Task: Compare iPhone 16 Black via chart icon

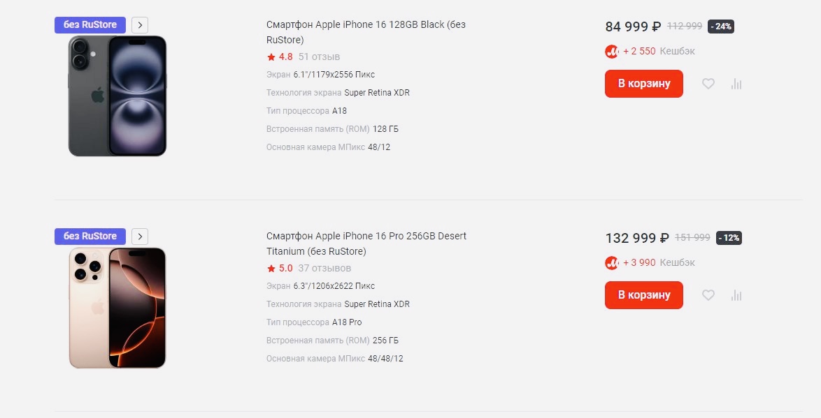Action: tap(736, 84)
